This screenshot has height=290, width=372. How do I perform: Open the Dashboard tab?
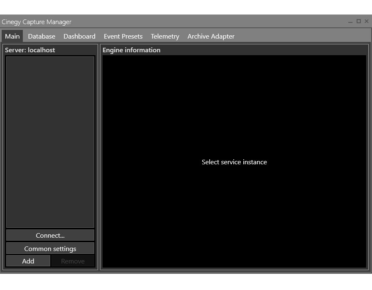click(x=79, y=37)
